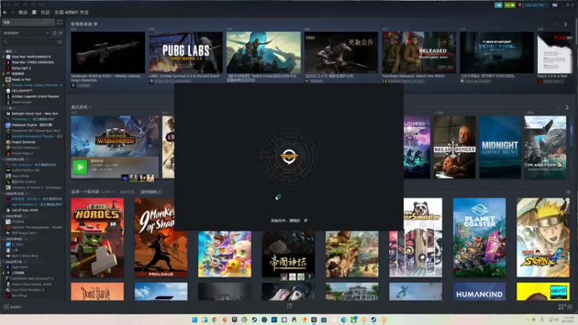Open Don't Starve game cover
The height and width of the screenshot is (325, 578).
point(98,292)
